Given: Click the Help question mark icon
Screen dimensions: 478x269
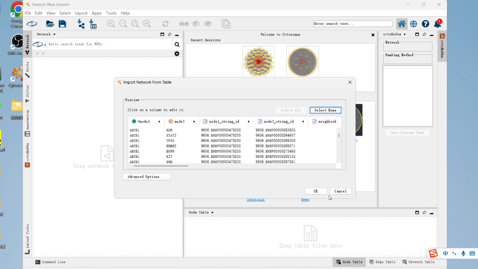Looking at the screenshot, I should pyautogui.click(x=425, y=24).
